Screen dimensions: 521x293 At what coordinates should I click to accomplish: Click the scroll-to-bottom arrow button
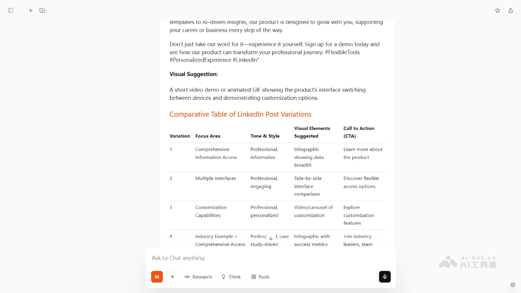270,238
